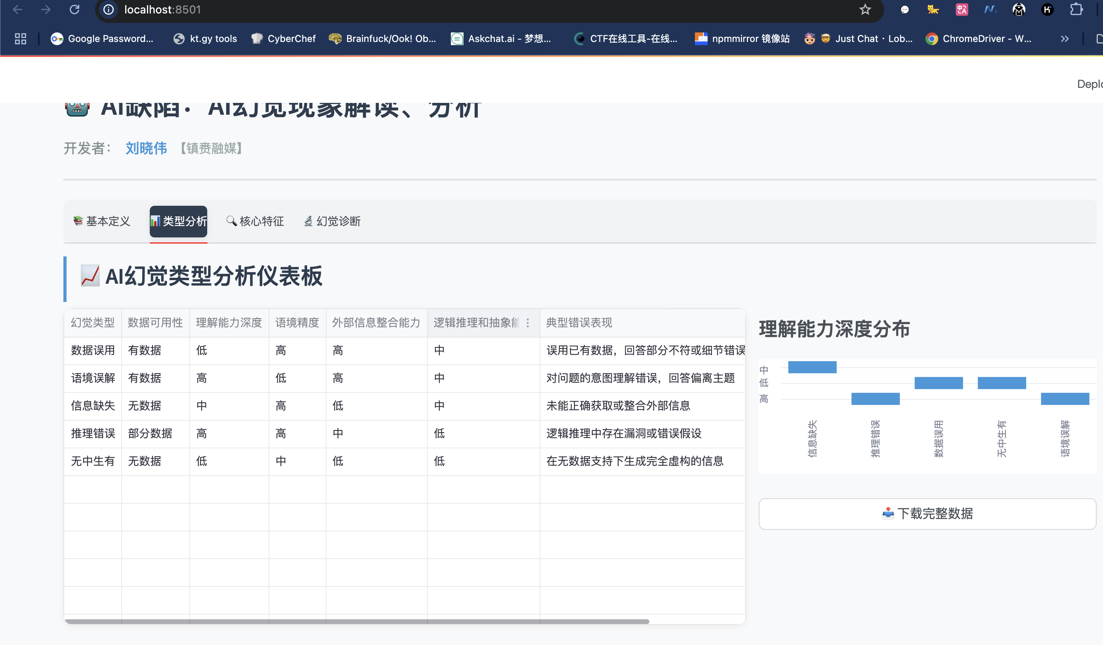Expand the hidden bookmarks overflow chevron

[1065, 39]
